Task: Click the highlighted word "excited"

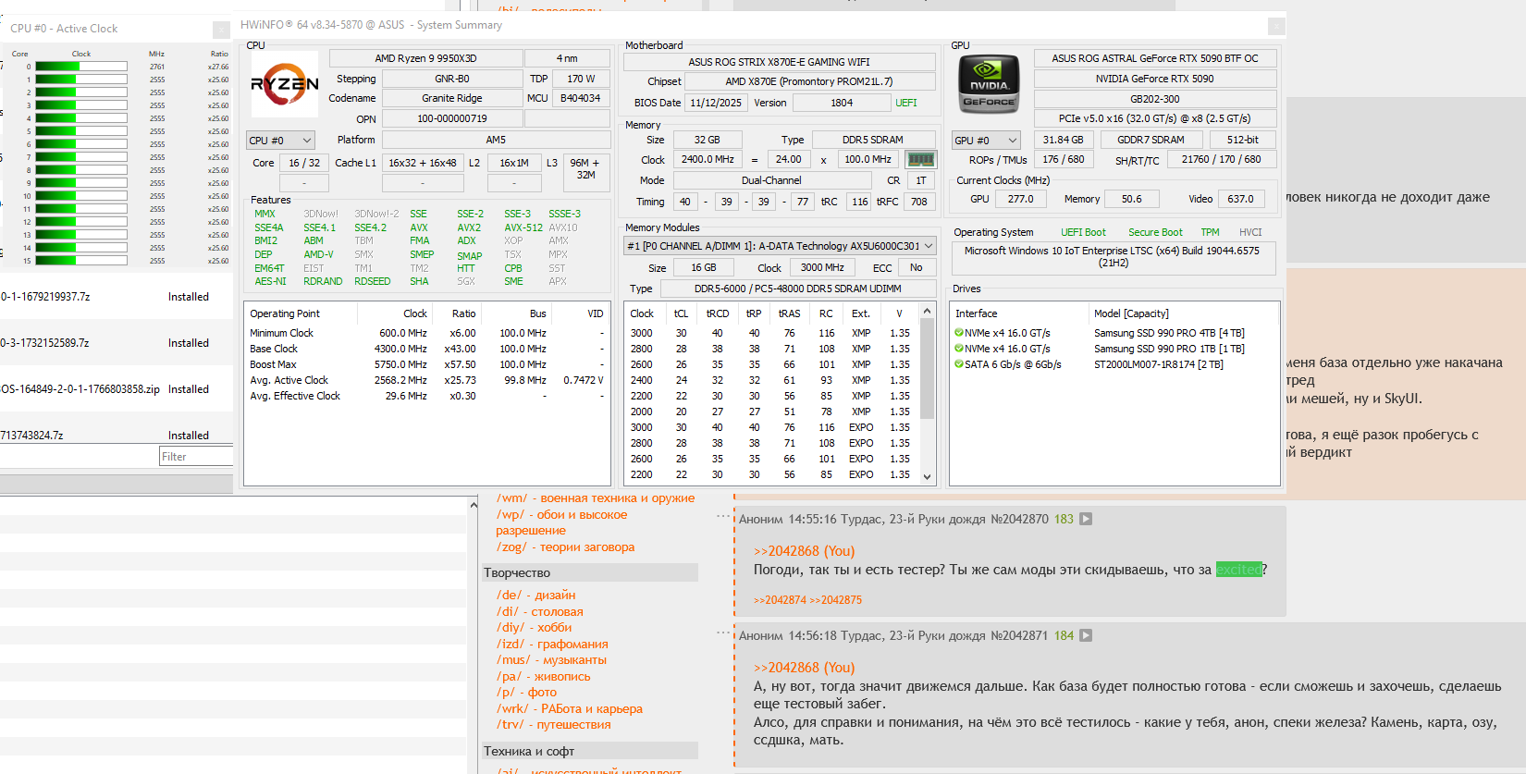Action: coord(1239,570)
